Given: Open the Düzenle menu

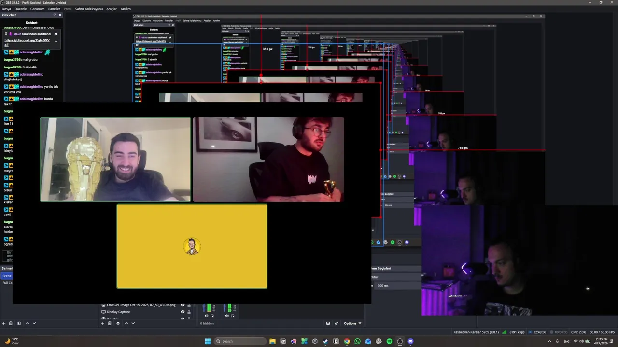Looking at the screenshot, I should point(21,9).
